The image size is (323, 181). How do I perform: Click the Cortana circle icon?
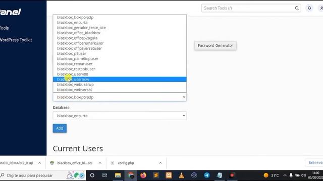[92, 175]
